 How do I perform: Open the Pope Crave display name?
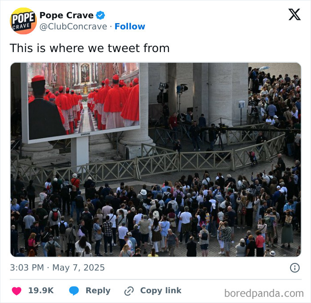pyautogui.click(x=67, y=15)
